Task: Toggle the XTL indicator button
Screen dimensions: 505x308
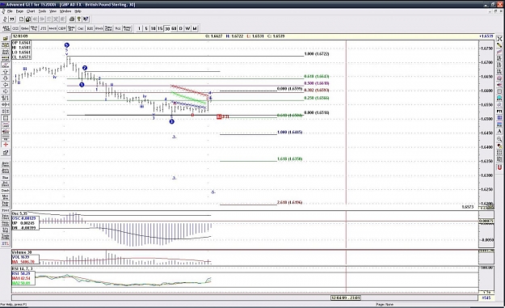Action: tap(6, 243)
